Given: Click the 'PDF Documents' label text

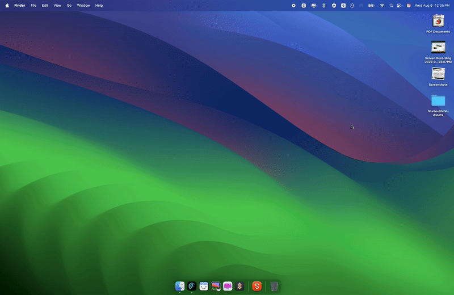Looking at the screenshot, I should click(438, 32).
